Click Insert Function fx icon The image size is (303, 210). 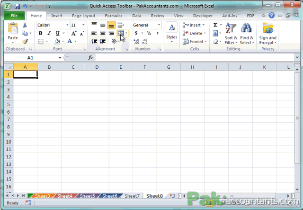coord(90,57)
